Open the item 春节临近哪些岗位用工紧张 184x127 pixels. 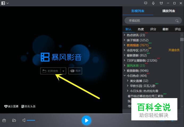point(145,96)
